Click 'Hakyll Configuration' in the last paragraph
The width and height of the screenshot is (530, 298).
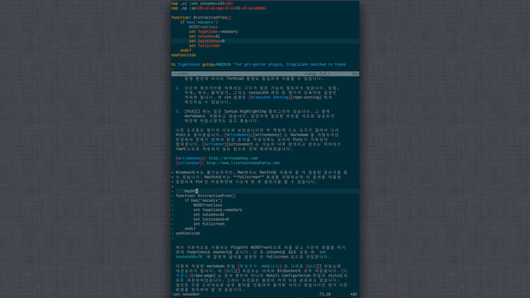[x=288, y=276]
